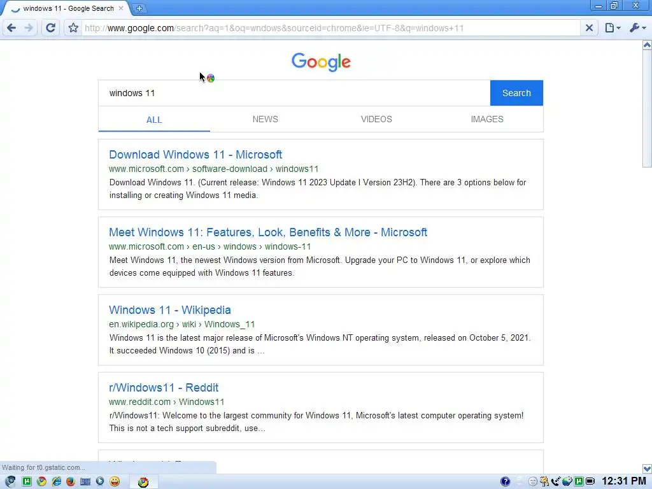Click the URL address bar
This screenshot has height=489, width=652.
click(x=330, y=28)
